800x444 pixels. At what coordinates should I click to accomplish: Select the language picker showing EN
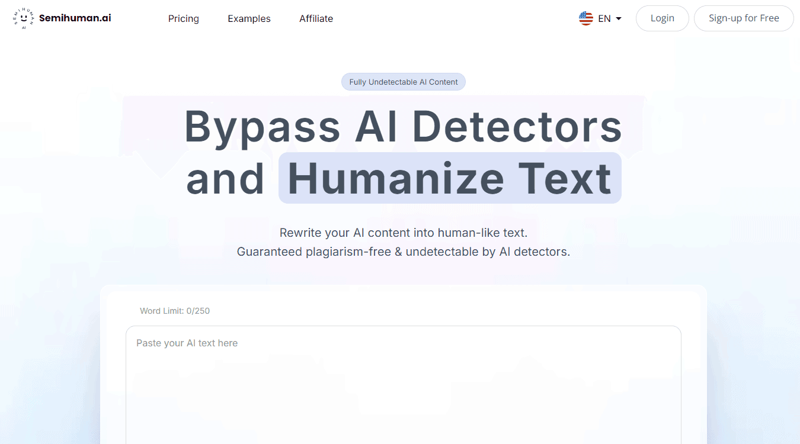601,18
